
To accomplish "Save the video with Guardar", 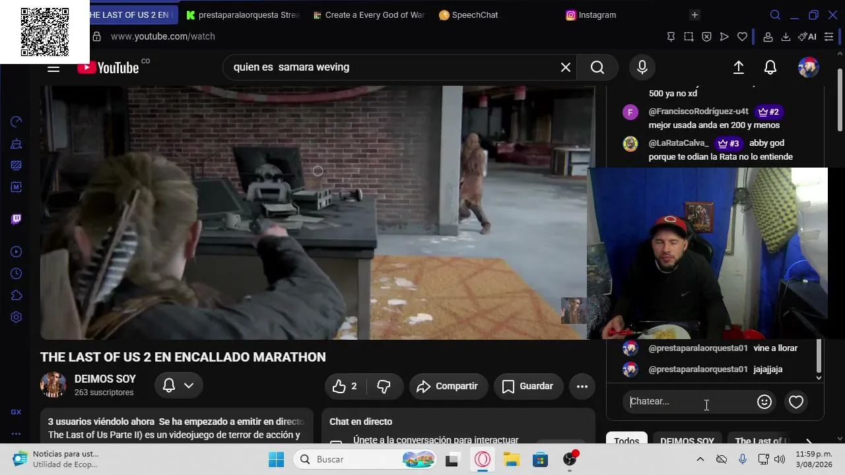I will click(527, 387).
